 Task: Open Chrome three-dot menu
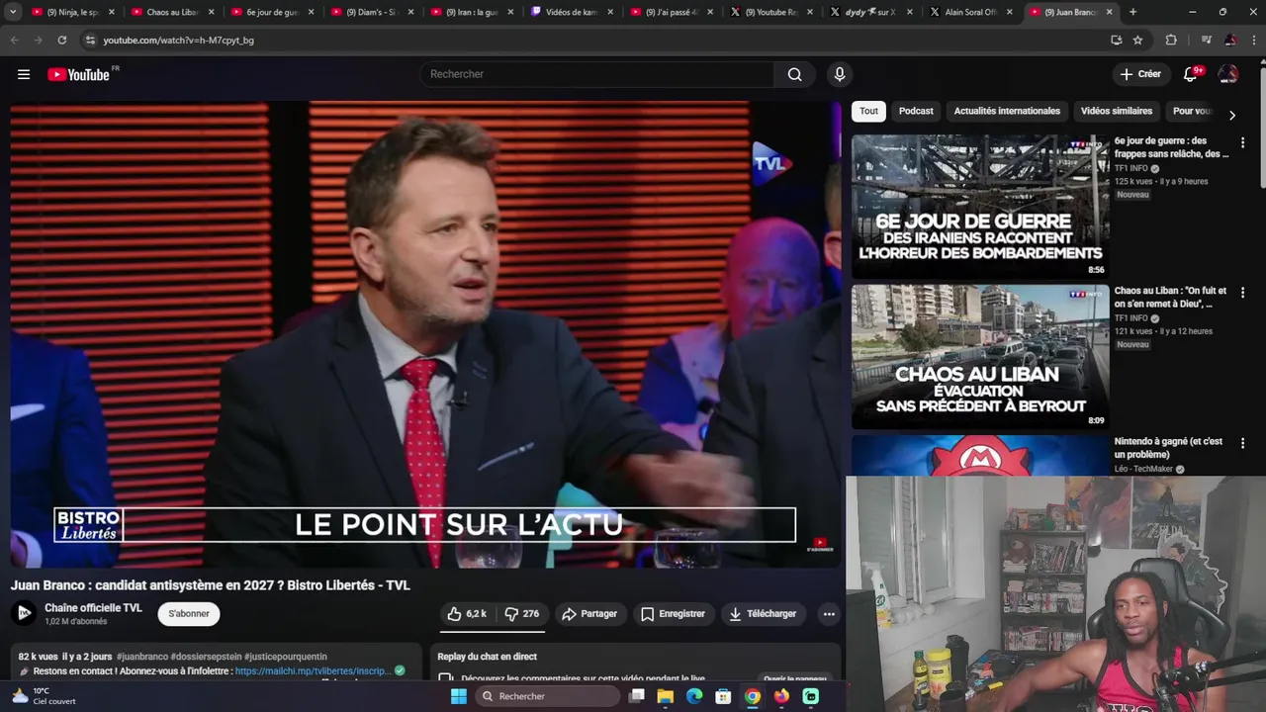point(1254,40)
